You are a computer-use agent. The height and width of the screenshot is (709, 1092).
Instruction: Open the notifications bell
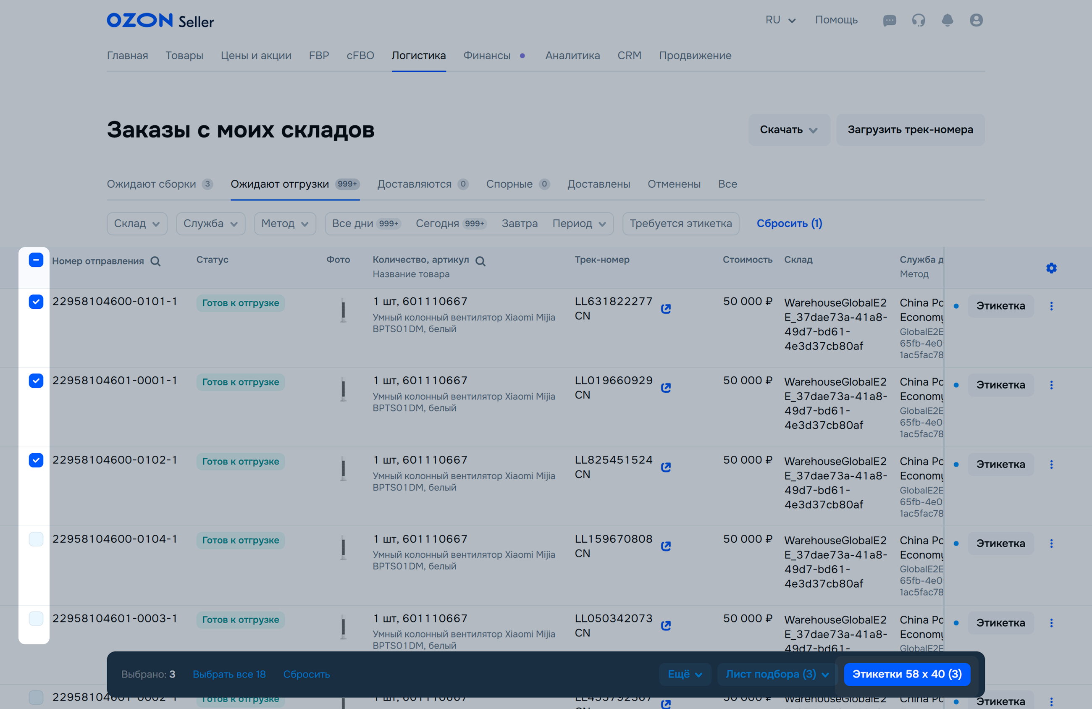pyautogui.click(x=947, y=20)
